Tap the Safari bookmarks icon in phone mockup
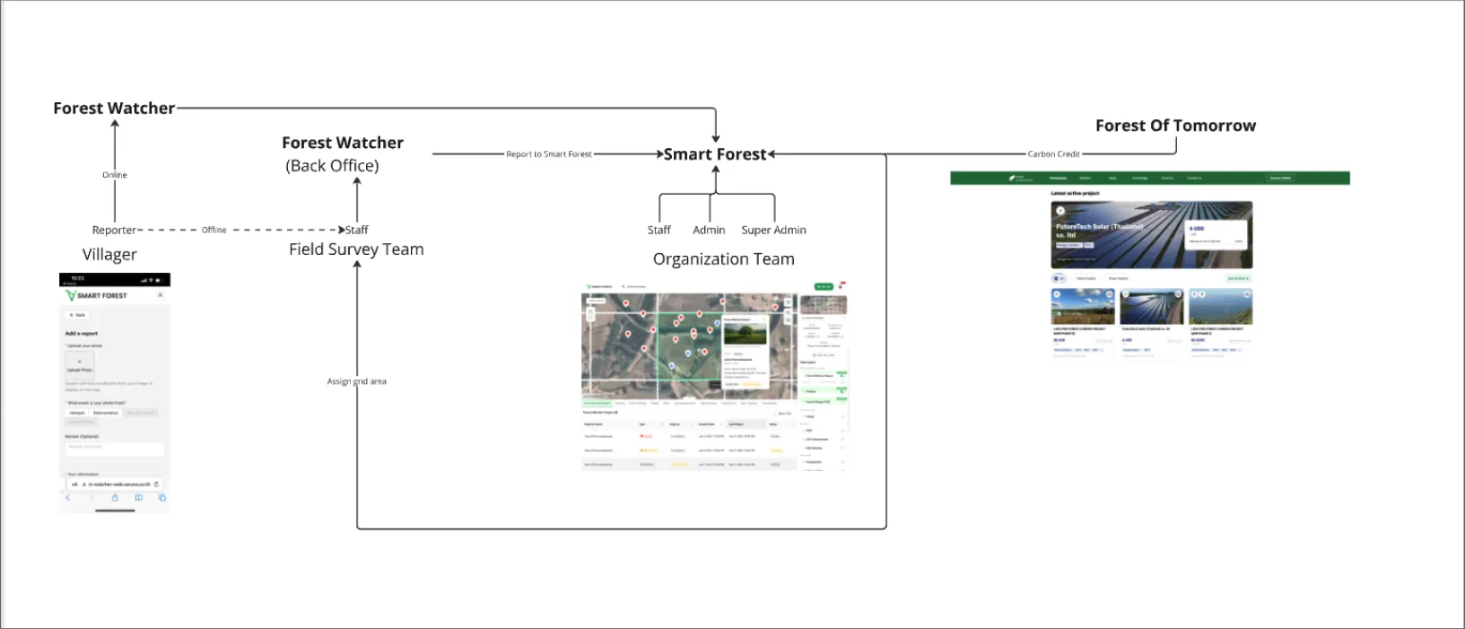This screenshot has height=629, width=1465. click(138, 497)
